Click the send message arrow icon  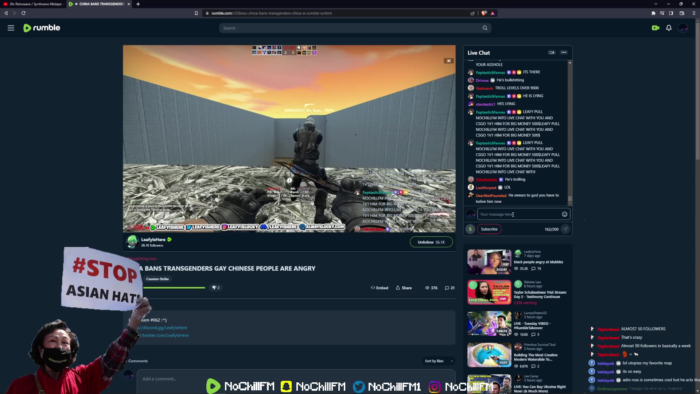click(565, 229)
